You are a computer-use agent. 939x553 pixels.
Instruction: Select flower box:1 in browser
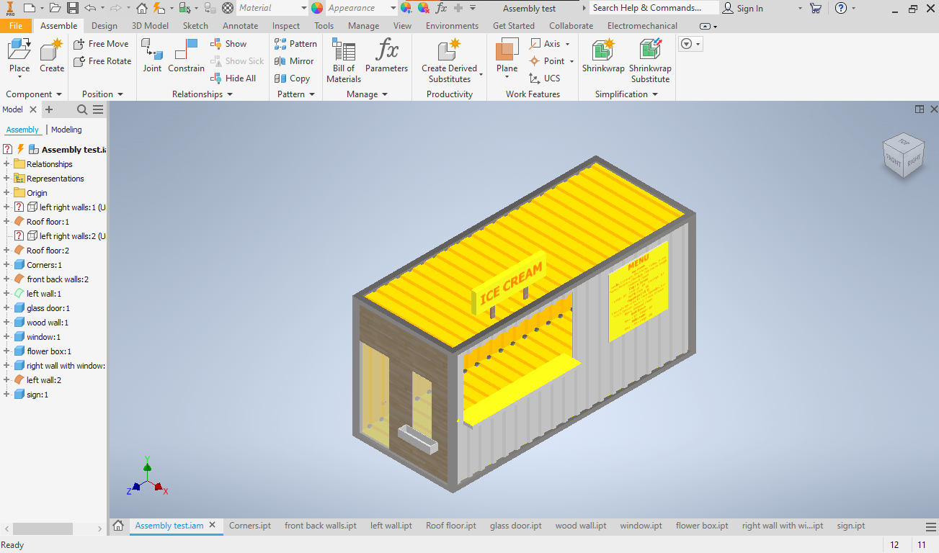click(x=49, y=351)
